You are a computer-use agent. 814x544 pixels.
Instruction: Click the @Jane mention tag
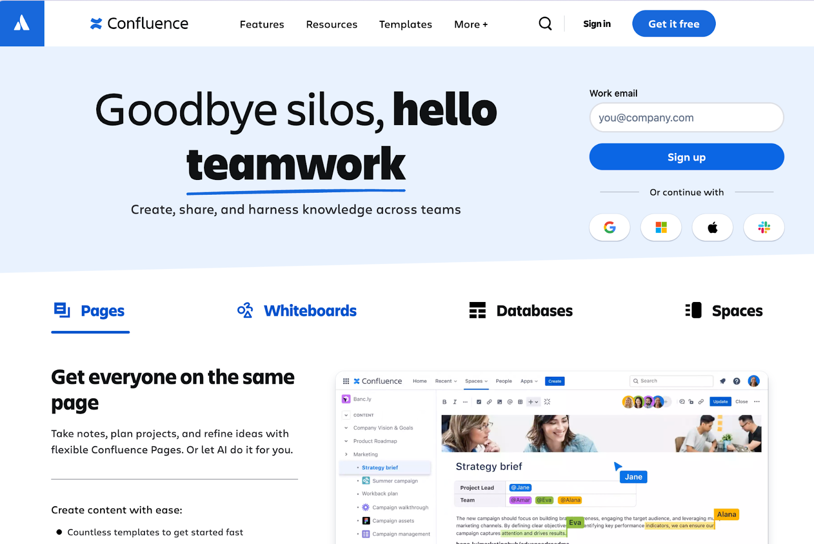coord(520,488)
